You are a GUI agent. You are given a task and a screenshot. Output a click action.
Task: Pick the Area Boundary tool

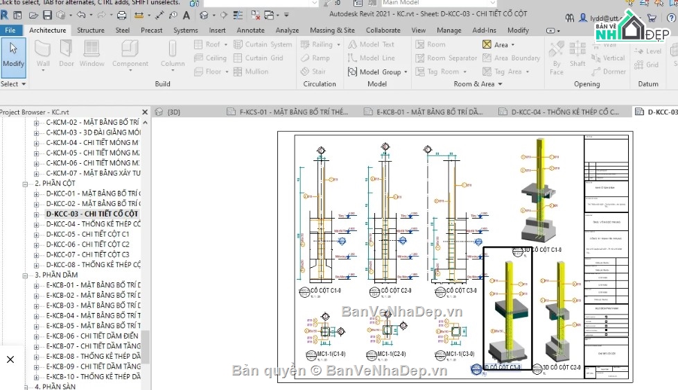coord(512,58)
